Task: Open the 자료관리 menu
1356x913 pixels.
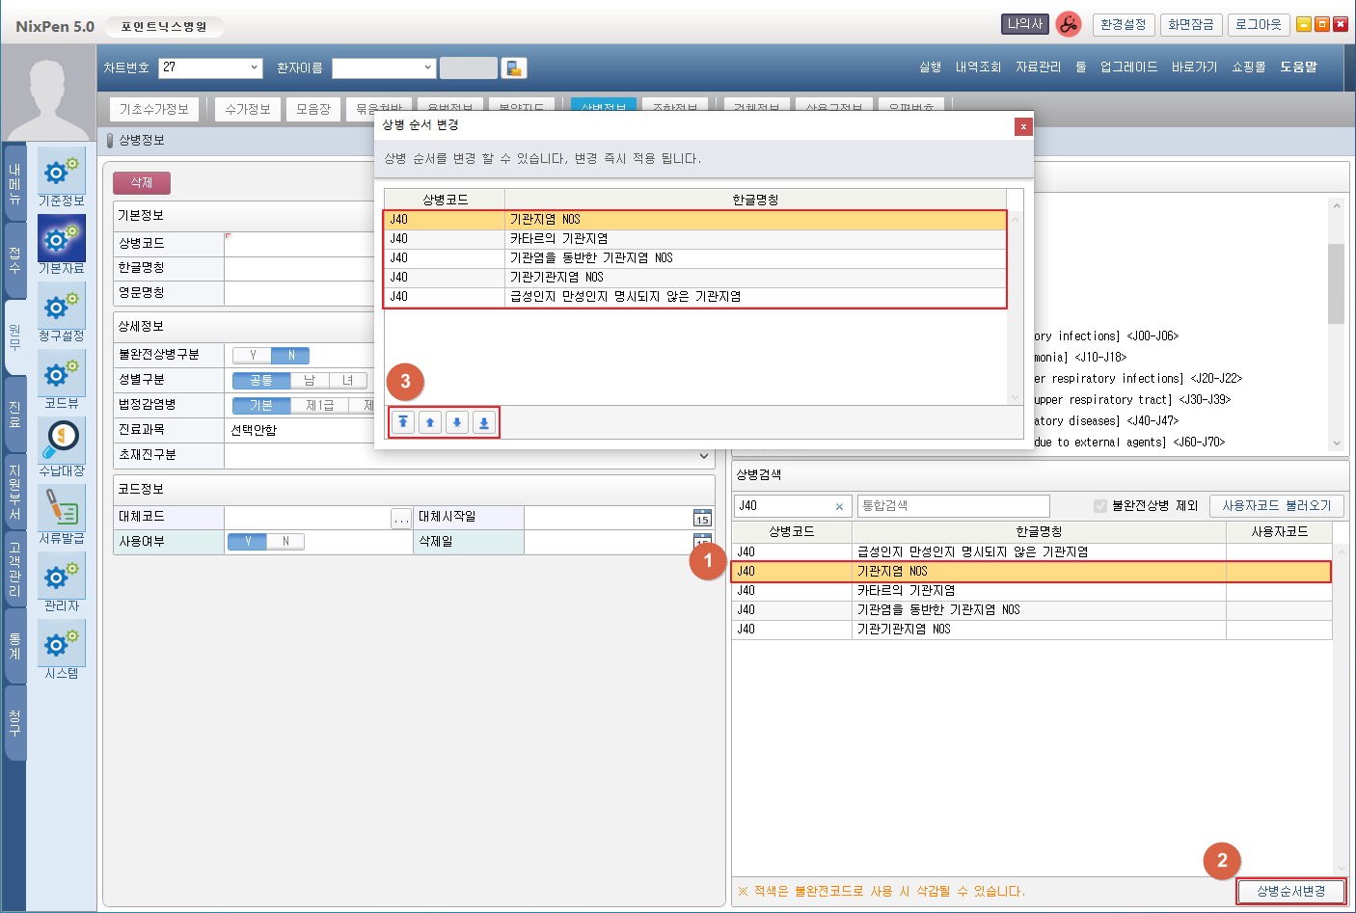Action: pos(1038,67)
